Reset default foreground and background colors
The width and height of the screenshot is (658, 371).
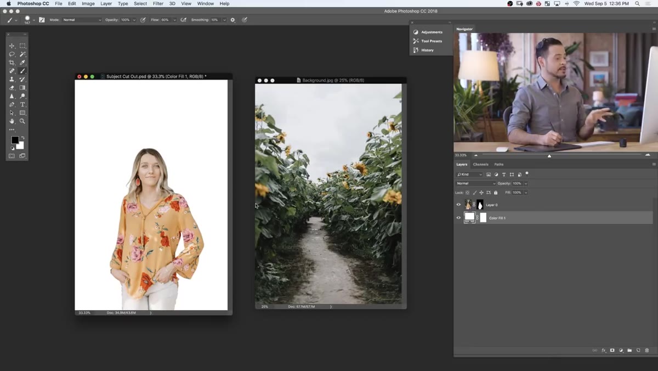click(13, 148)
